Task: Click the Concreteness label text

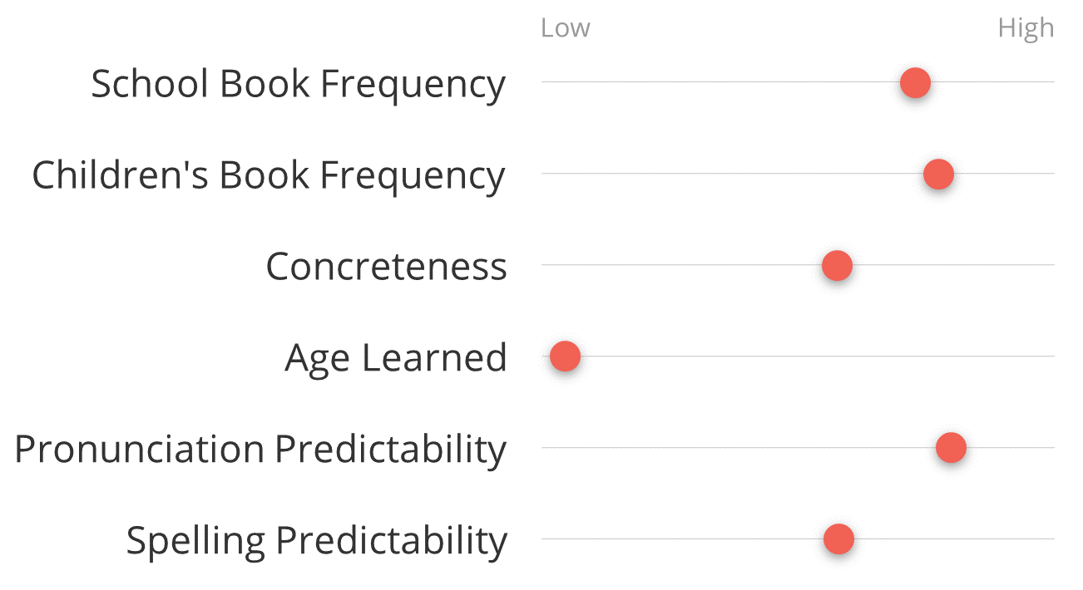Action: pyautogui.click(x=386, y=267)
